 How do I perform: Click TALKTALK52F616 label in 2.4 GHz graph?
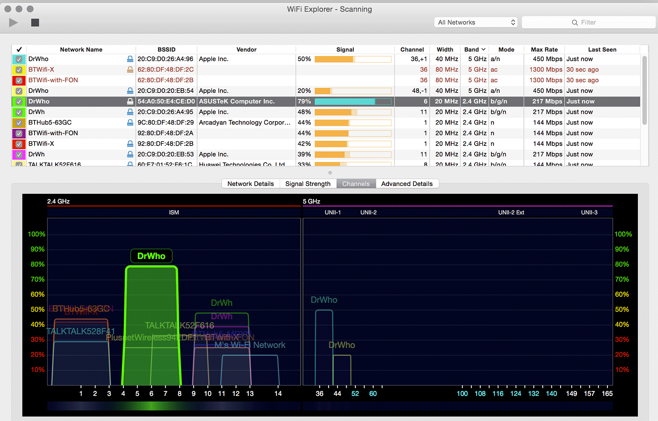coord(179,326)
